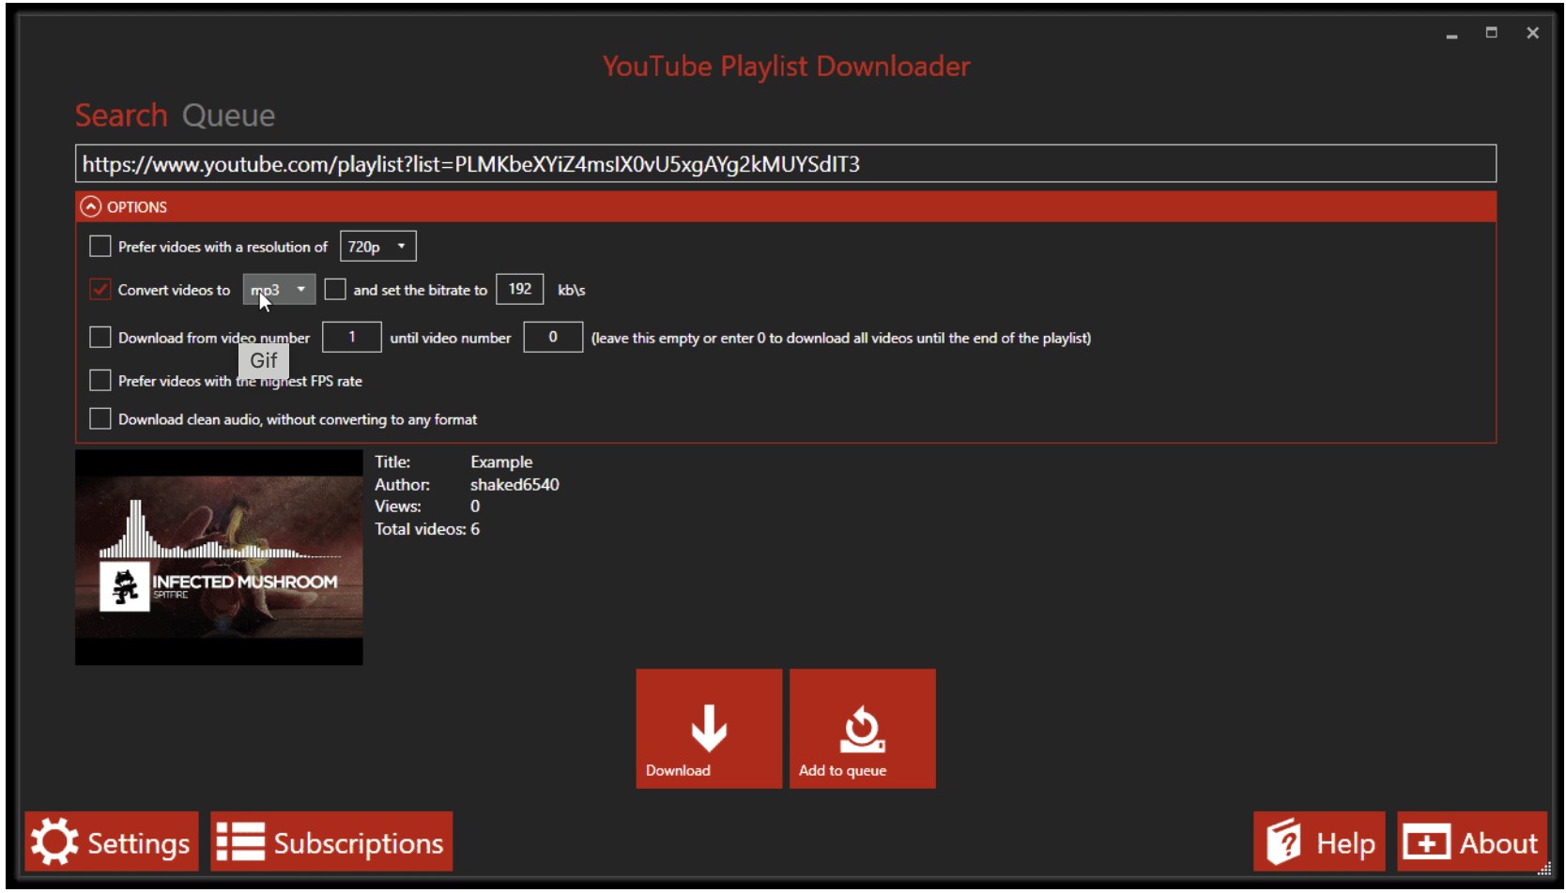The height and width of the screenshot is (893, 1566).
Task: Uncheck Convert videos to checkbox
Action: tap(100, 289)
